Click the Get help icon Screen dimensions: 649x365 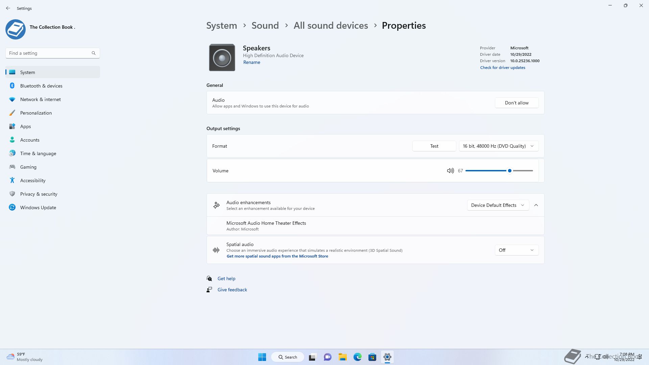[x=209, y=278]
